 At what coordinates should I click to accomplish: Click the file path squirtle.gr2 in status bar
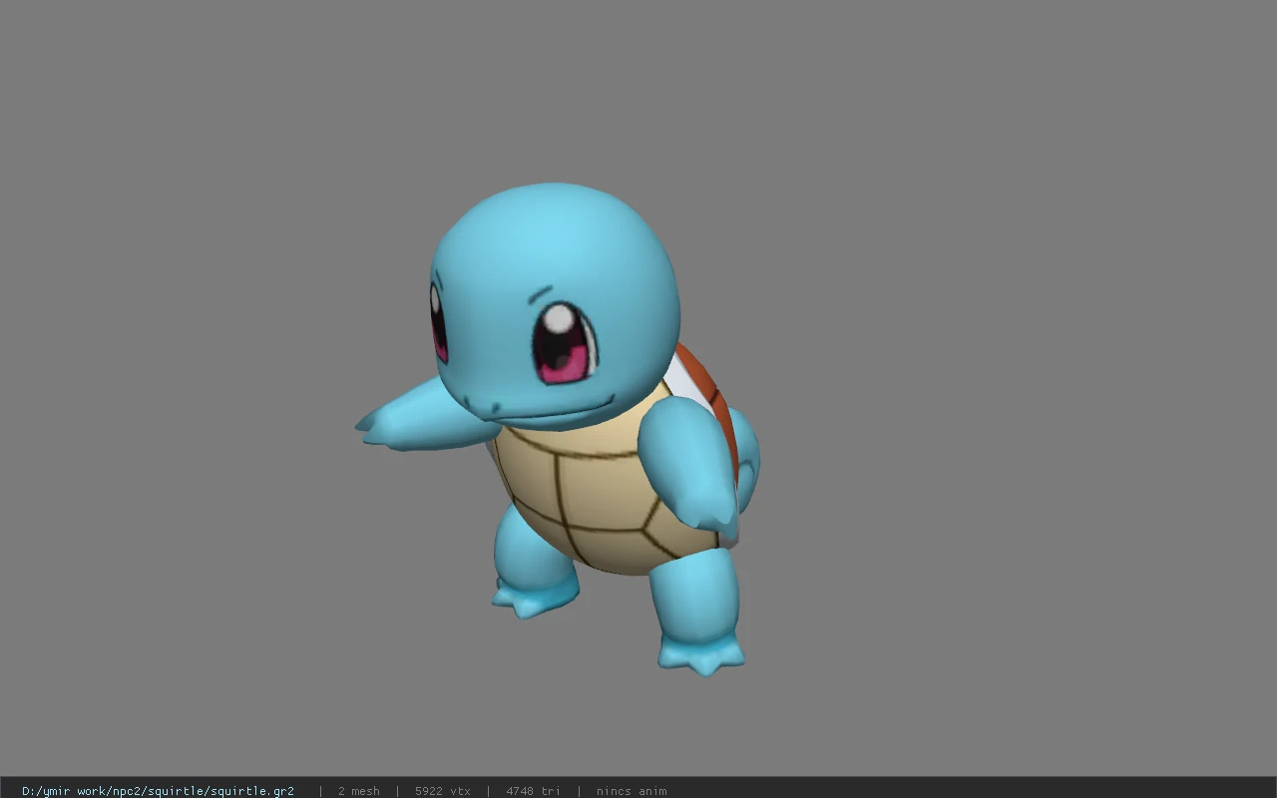pos(158,791)
